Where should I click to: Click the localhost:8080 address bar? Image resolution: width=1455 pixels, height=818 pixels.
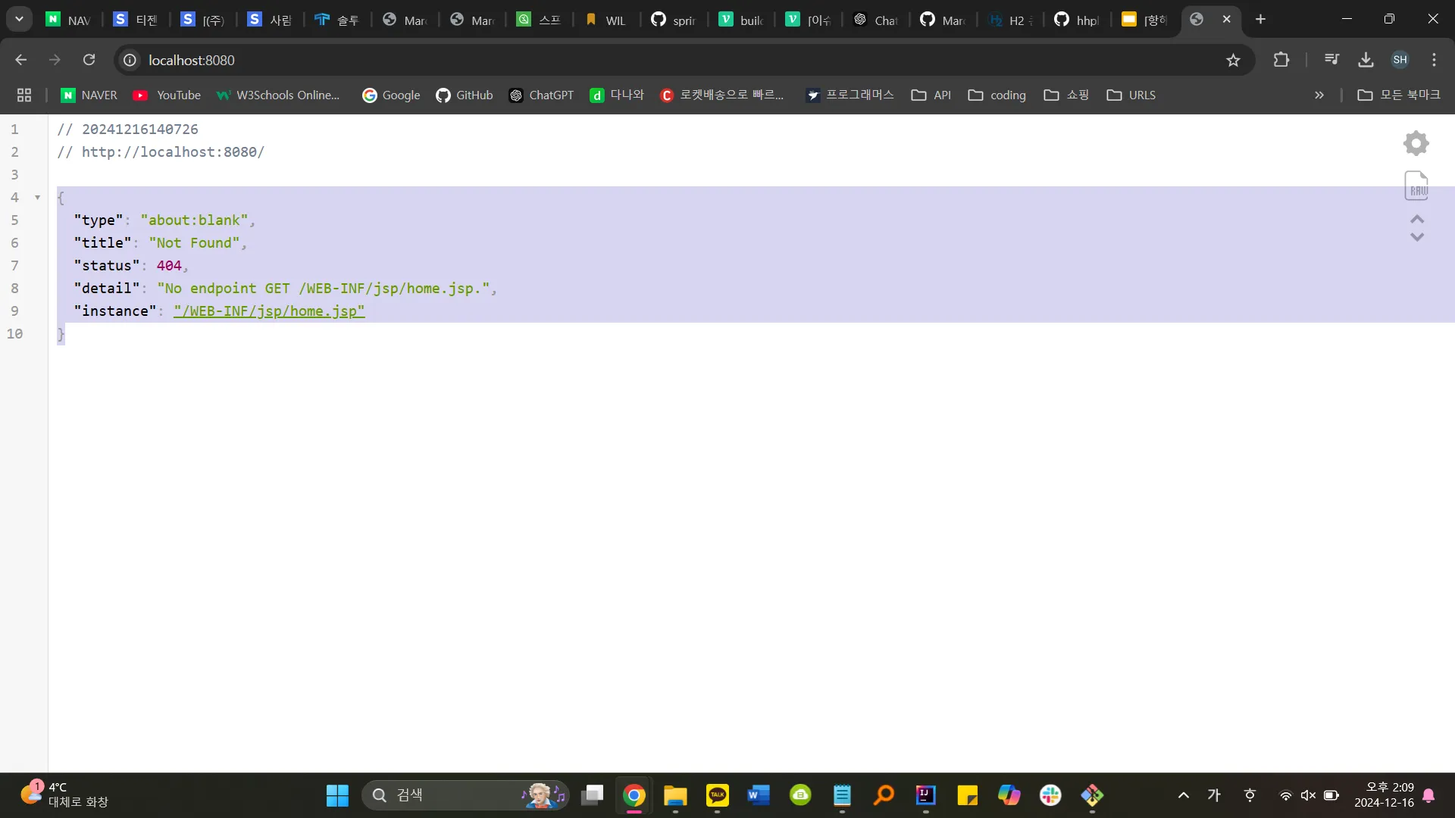192,60
